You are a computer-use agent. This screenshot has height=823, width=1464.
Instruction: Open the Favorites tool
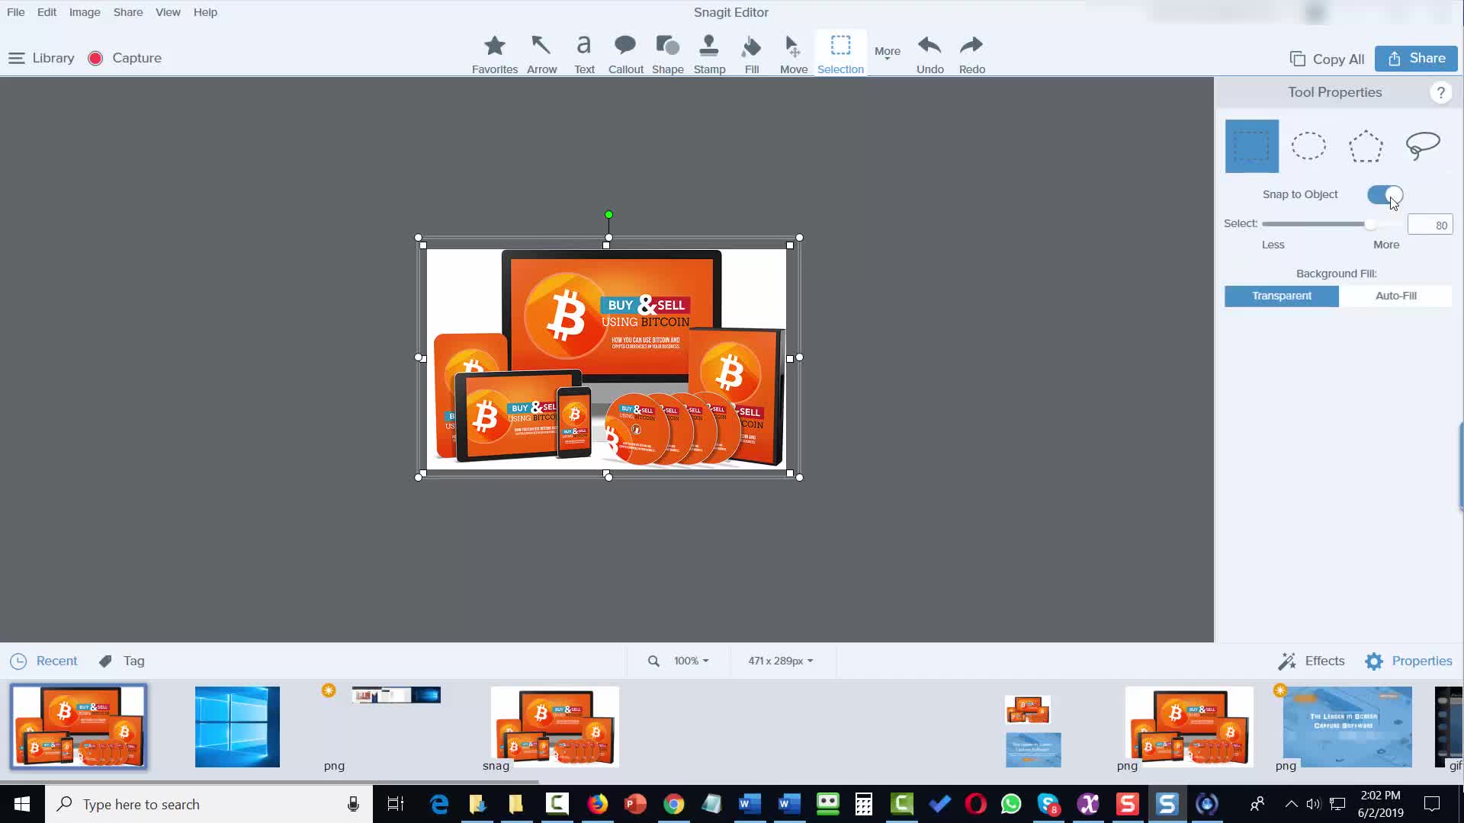tap(494, 54)
